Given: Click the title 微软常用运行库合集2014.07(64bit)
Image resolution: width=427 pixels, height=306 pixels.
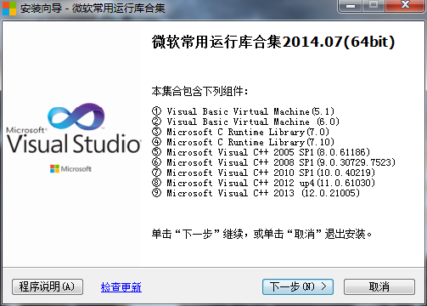Looking at the screenshot, I should point(273,42).
